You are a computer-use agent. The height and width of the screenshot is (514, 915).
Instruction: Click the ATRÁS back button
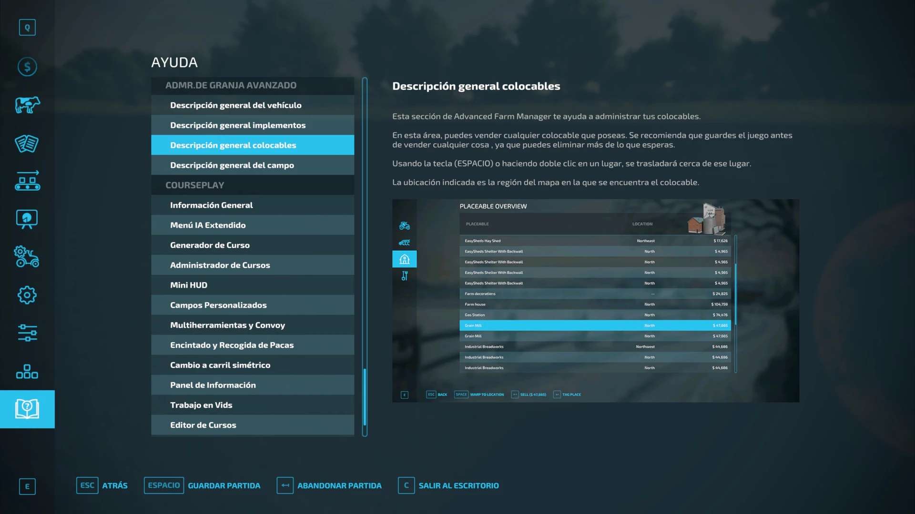tap(102, 485)
